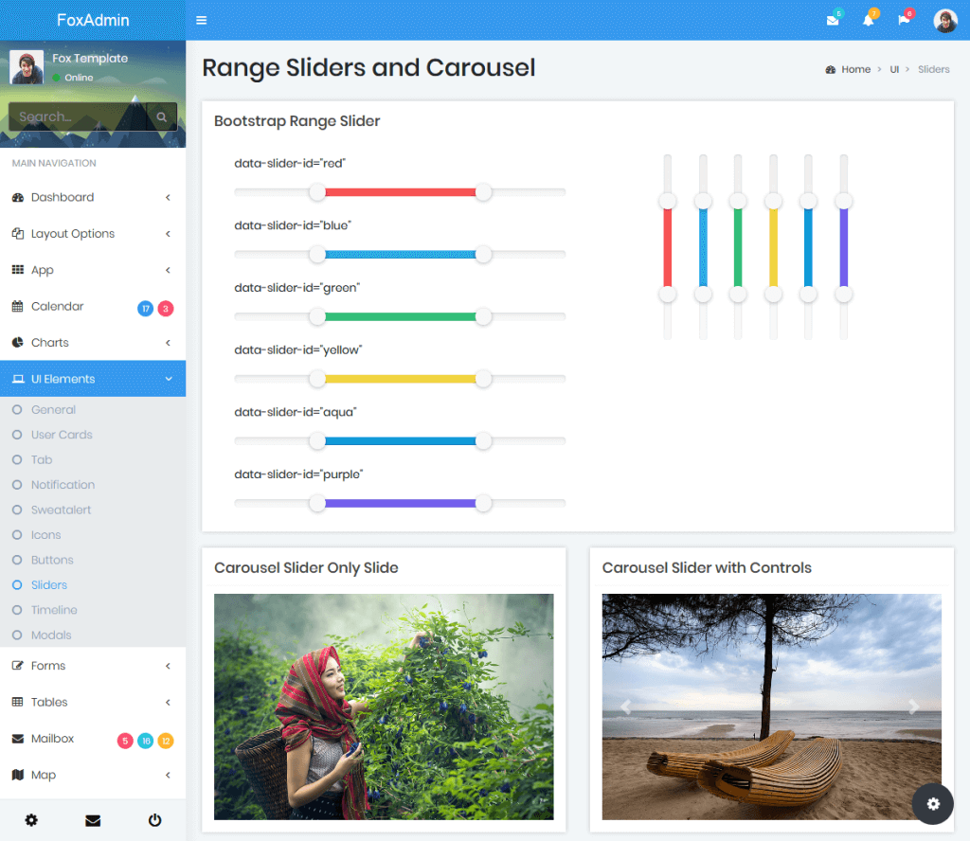970x841 pixels.
Task: Select Sliders in the UI Elements submenu
Action: [47, 584]
